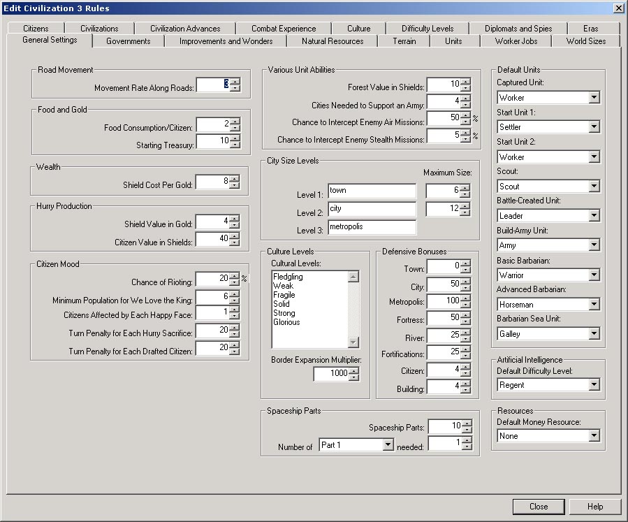Increase Citizen Value in Shields
The image size is (628, 522).
point(234,235)
